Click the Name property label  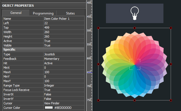click(x=7, y=19)
